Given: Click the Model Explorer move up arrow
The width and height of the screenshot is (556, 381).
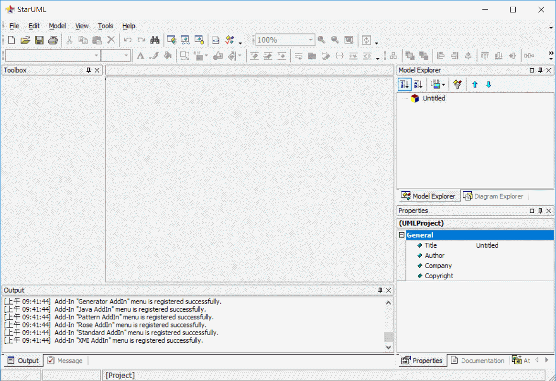Looking at the screenshot, I should [475, 84].
